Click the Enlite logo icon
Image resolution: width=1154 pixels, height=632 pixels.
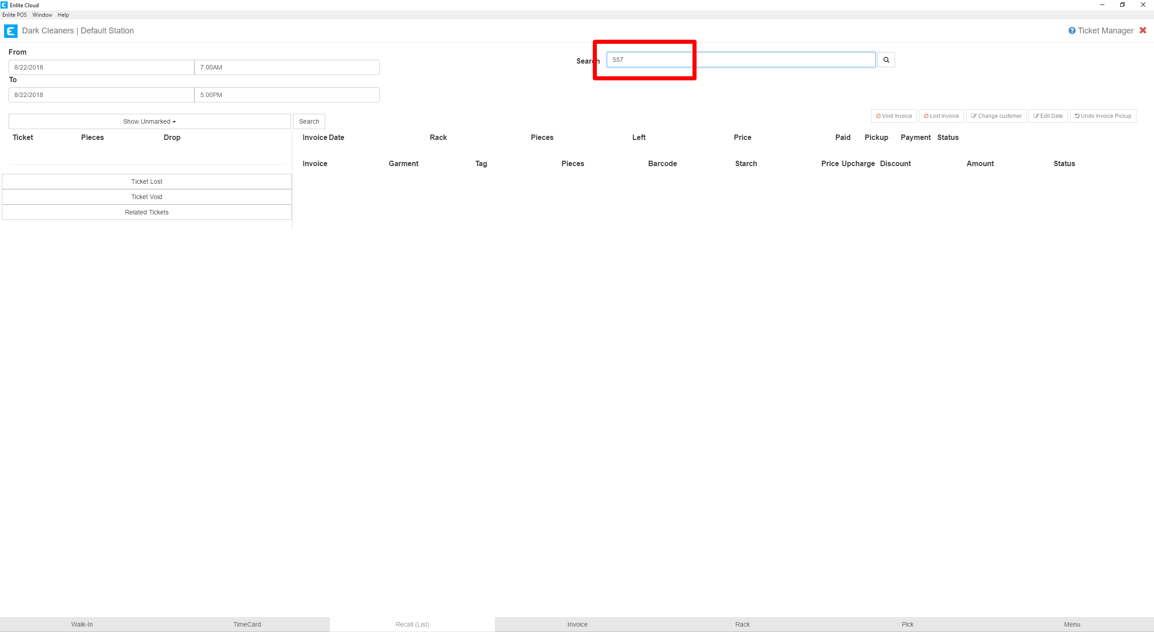[10, 31]
